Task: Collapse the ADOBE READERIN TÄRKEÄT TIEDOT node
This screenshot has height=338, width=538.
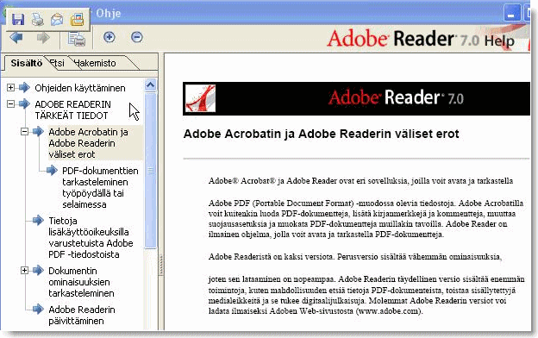Action: click(x=10, y=103)
